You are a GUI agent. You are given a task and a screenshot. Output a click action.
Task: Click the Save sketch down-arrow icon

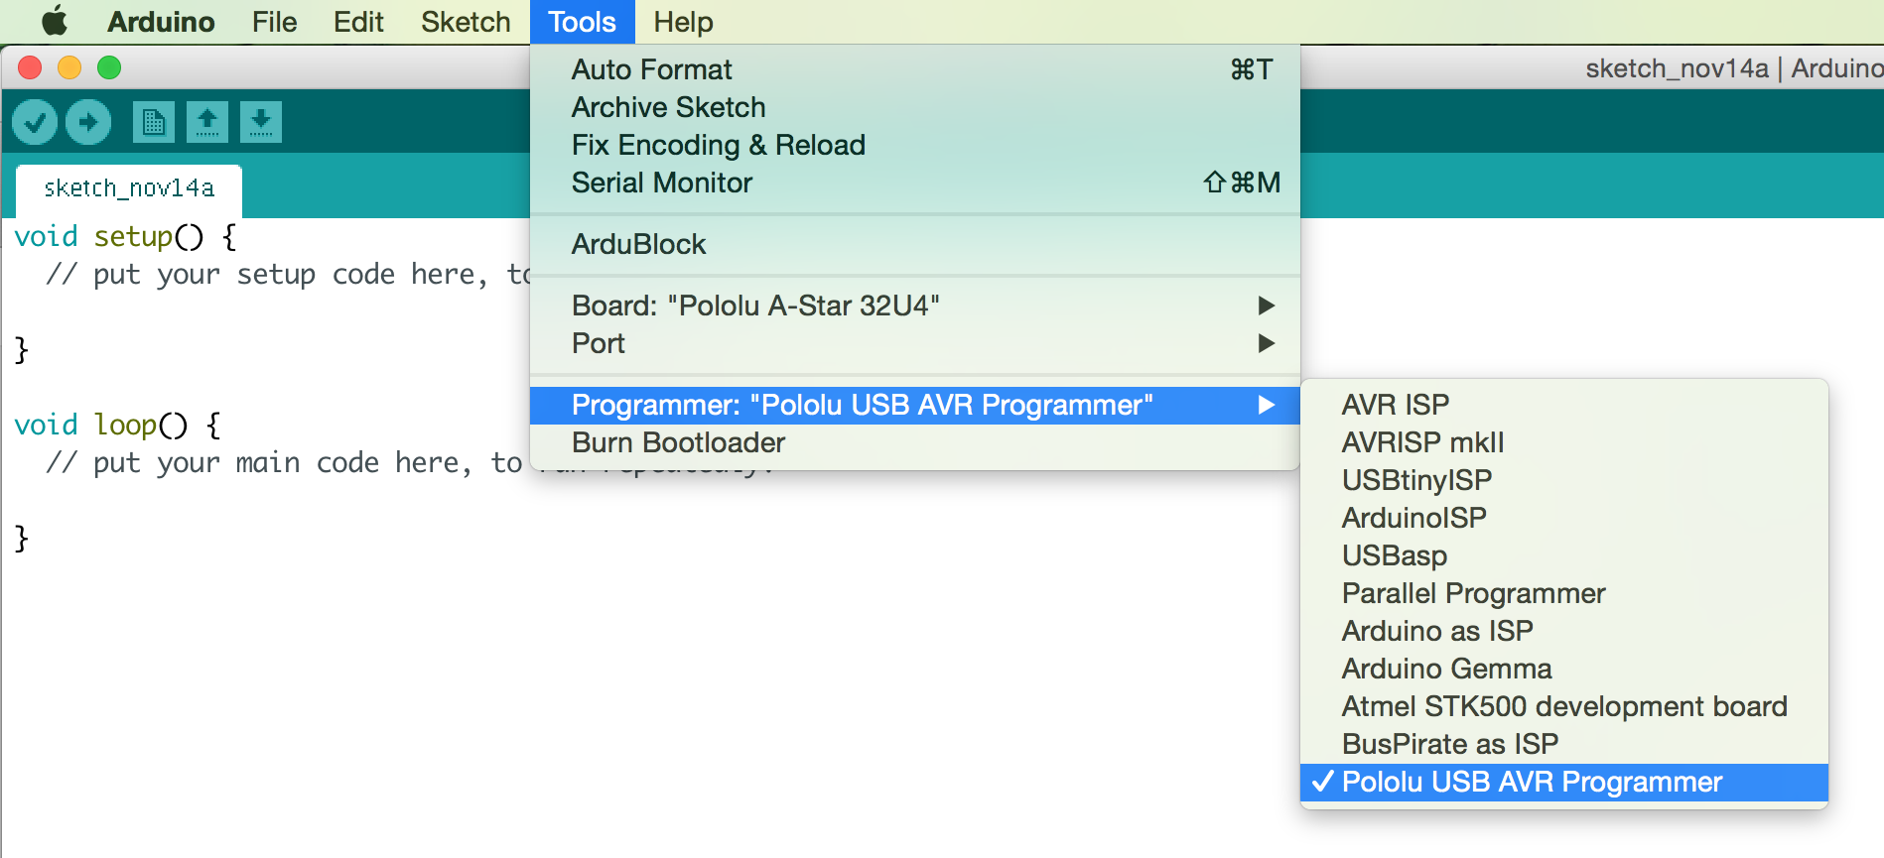(x=261, y=122)
